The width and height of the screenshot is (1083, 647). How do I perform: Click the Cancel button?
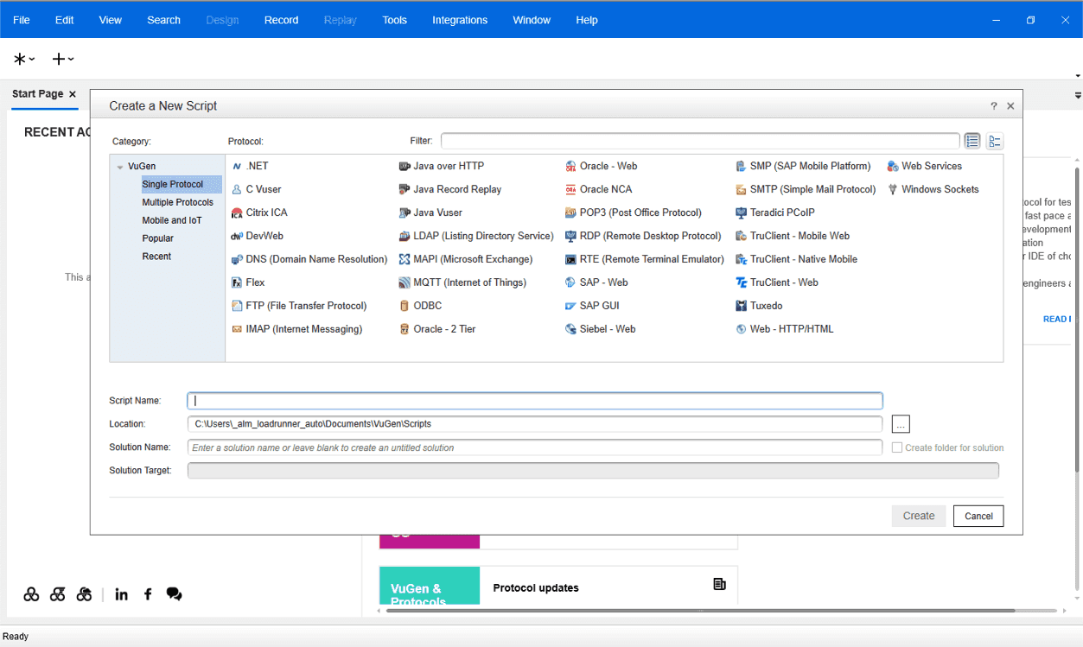point(978,516)
